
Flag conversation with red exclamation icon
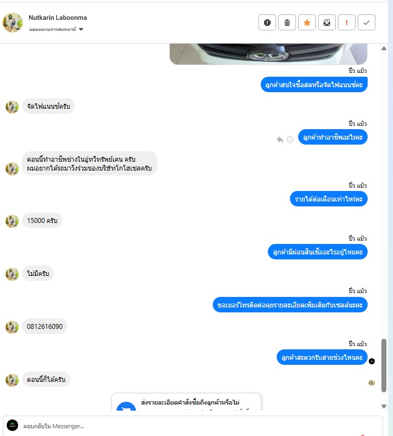[347, 23]
